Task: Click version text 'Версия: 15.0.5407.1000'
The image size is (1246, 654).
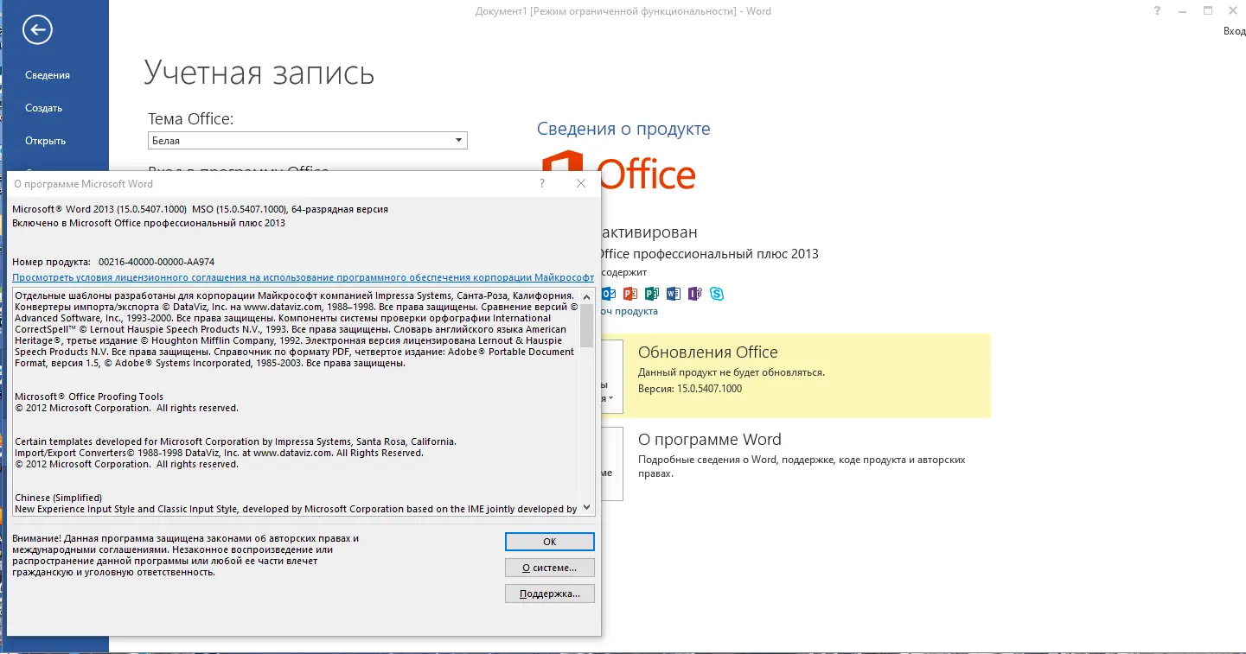Action: (x=689, y=389)
